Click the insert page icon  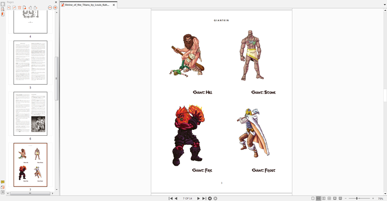[25, 8]
